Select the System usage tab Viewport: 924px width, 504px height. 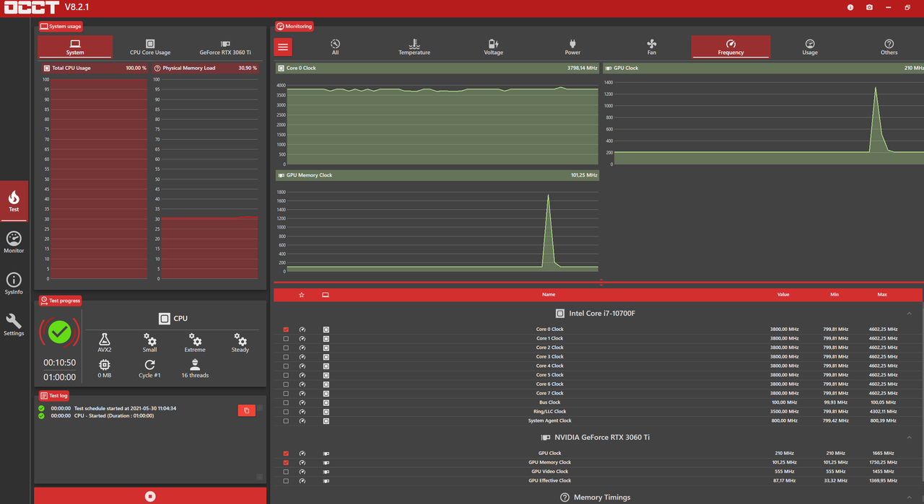tap(75, 47)
